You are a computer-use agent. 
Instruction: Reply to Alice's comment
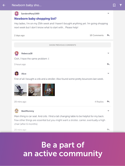pyautogui.click(x=108, y=101)
